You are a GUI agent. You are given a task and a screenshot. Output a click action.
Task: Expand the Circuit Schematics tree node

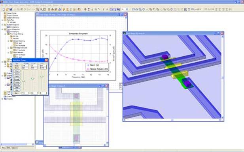[2, 29]
